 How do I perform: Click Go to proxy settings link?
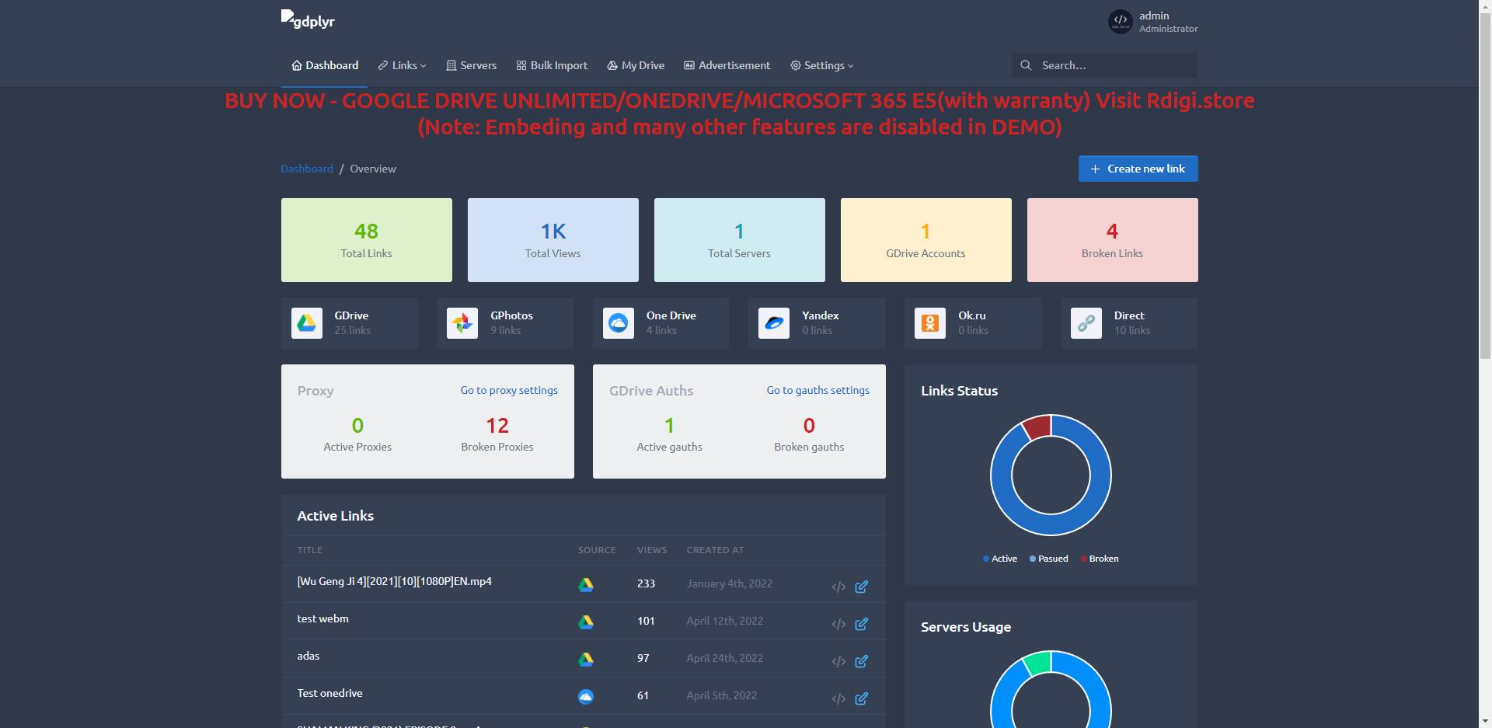pos(509,390)
